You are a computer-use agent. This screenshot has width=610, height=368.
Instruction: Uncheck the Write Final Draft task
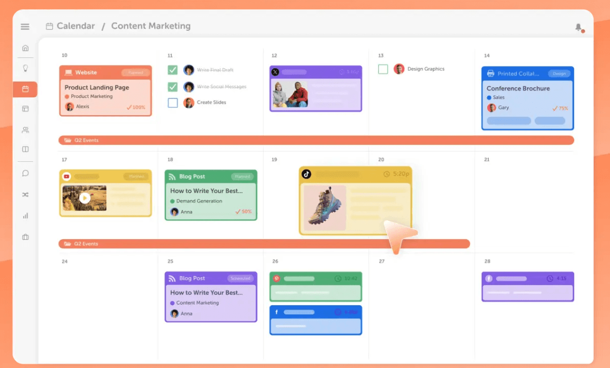coord(173,70)
